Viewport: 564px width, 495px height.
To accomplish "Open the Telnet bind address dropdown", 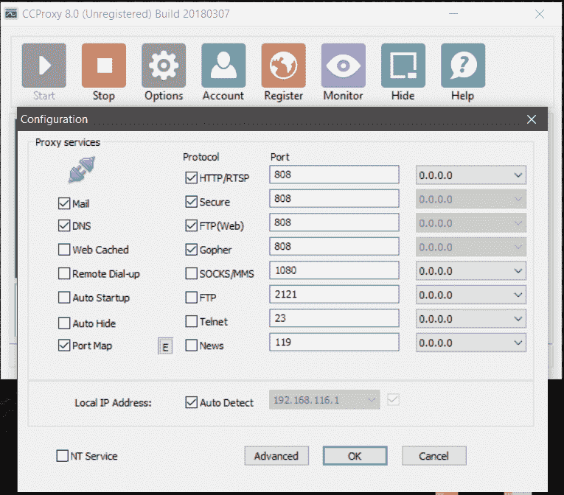I will coord(471,318).
